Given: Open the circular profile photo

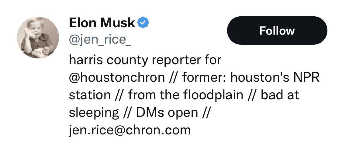Looking at the screenshot, I should (x=38, y=38).
